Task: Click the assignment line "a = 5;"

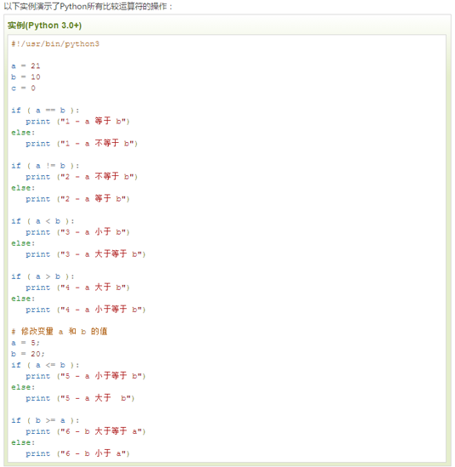Action: [26, 343]
